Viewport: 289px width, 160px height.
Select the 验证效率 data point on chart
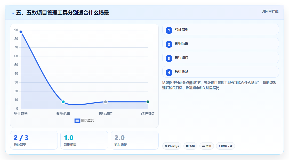21,32
